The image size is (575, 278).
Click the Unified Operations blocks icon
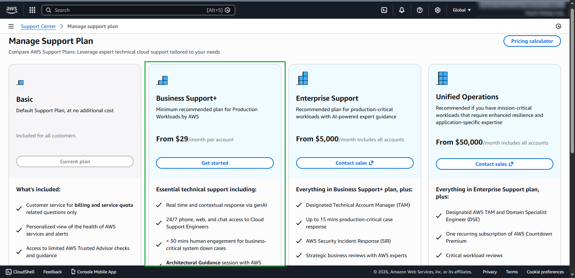442,78
